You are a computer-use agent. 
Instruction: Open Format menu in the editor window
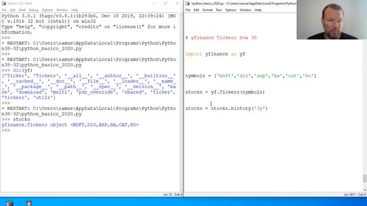[x=208, y=10]
